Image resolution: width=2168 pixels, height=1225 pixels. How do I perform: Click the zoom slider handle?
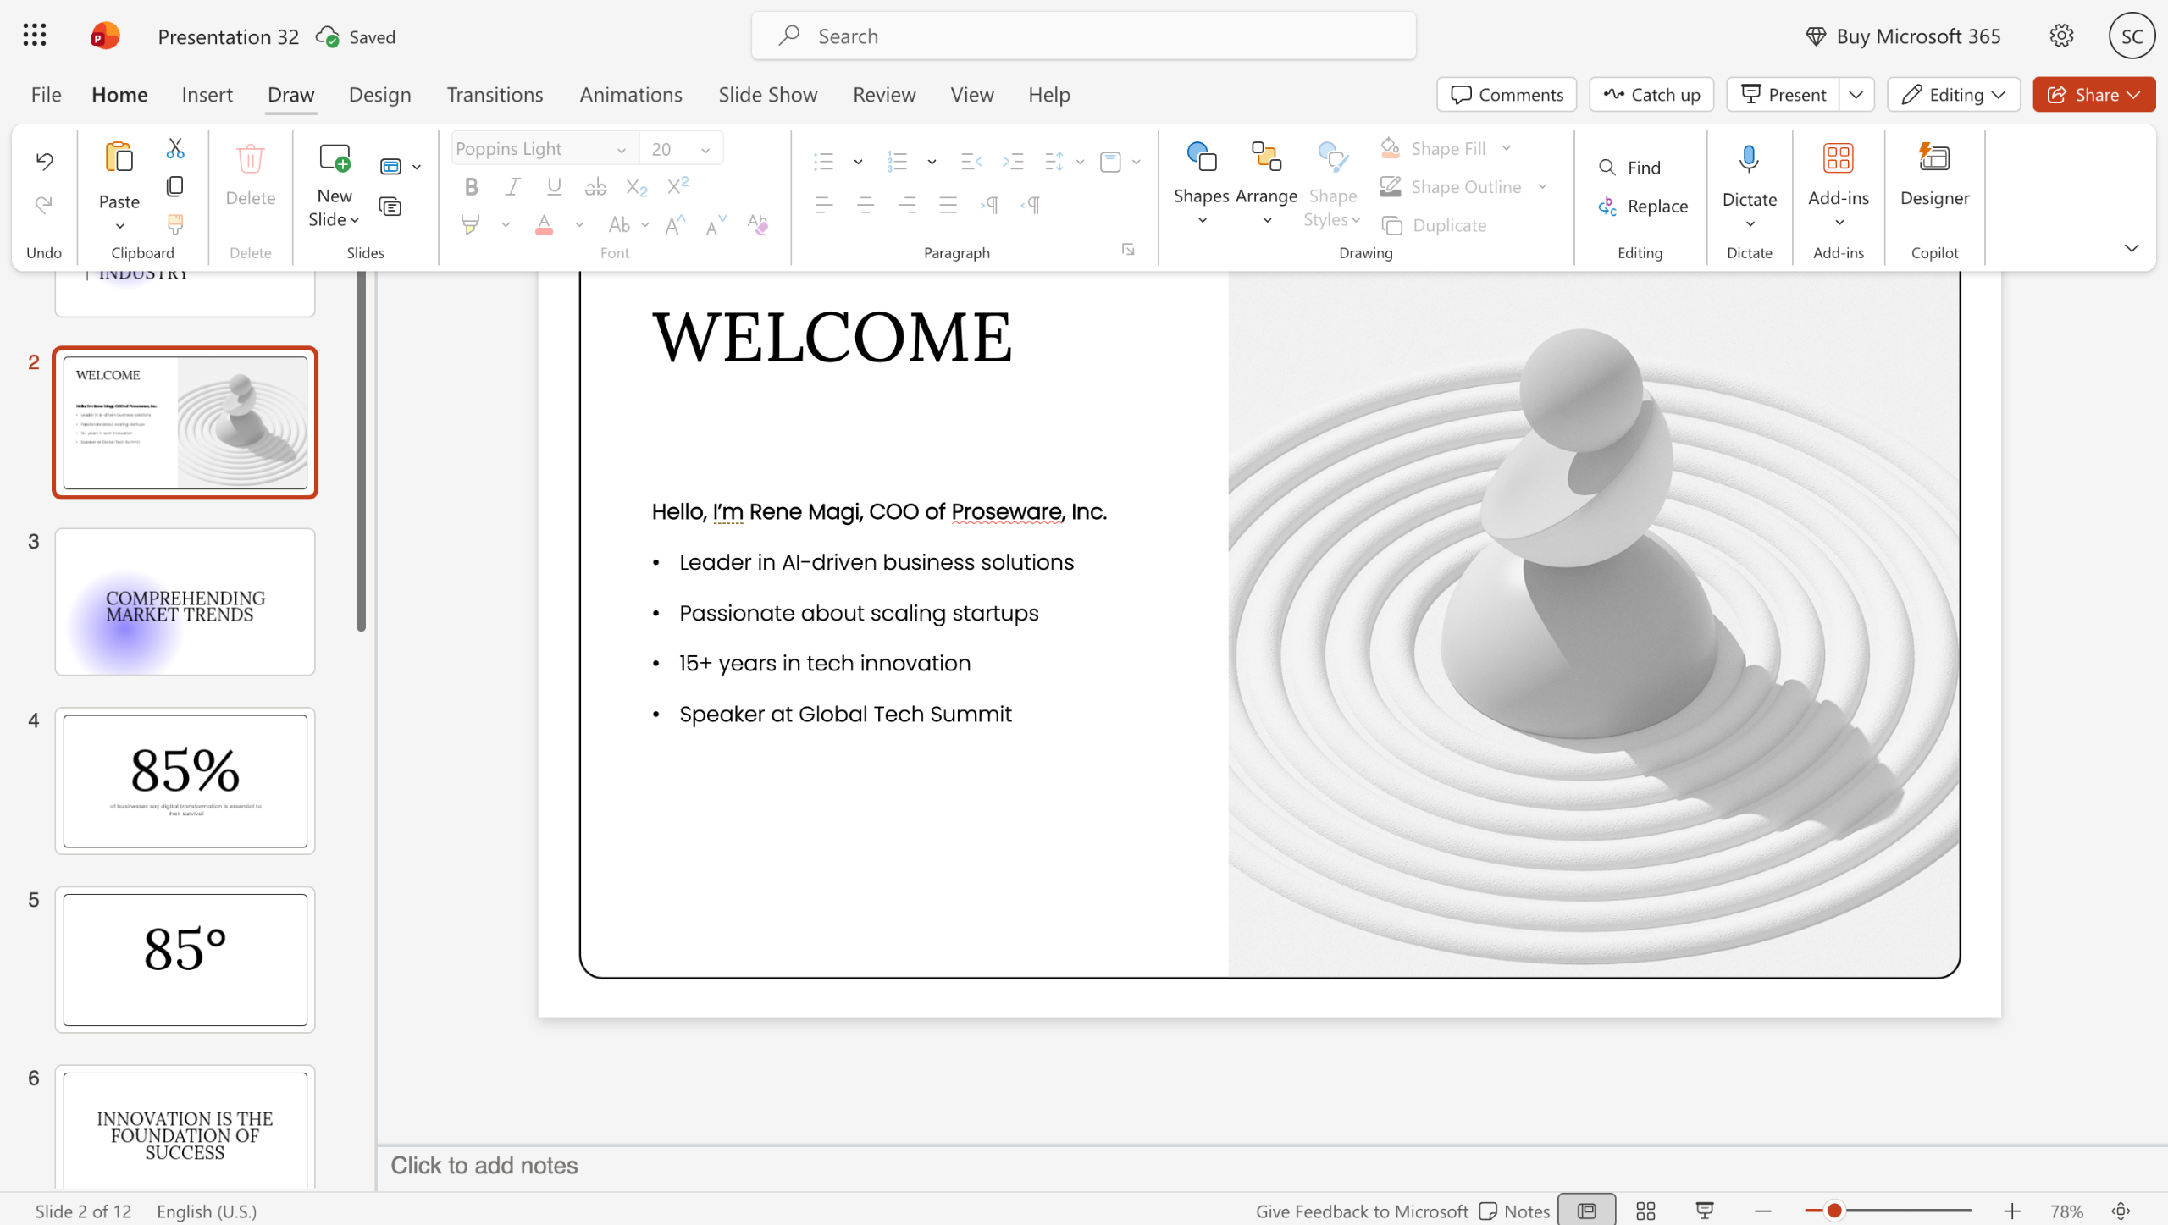pyautogui.click(x=1833, y=1211)
